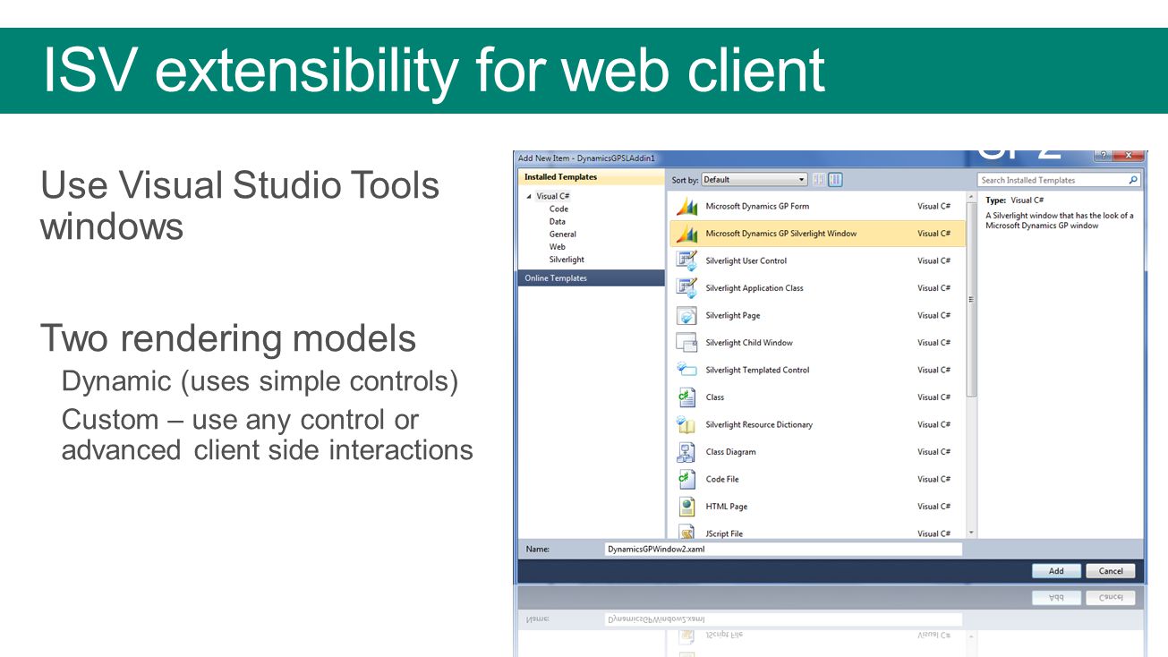Select the Code category
Viewport: 1168px width, 657px height.
click(558, 209)
